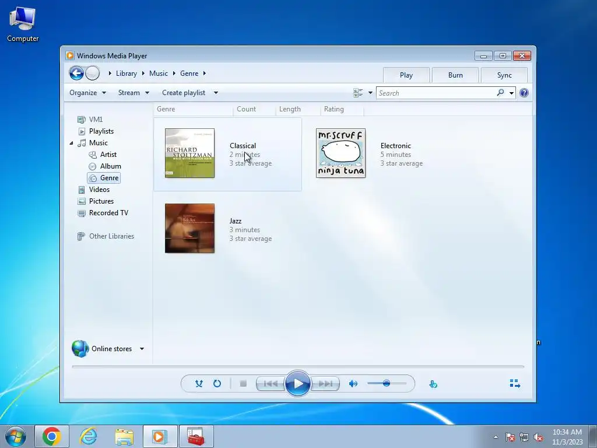This screenshot has width=597, height=448.
Task: Skip to the next track
Action: pos(325,384)
